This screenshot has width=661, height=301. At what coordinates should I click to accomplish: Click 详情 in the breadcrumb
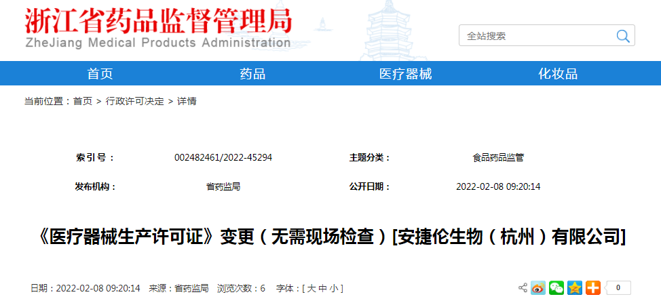(187, 101)
